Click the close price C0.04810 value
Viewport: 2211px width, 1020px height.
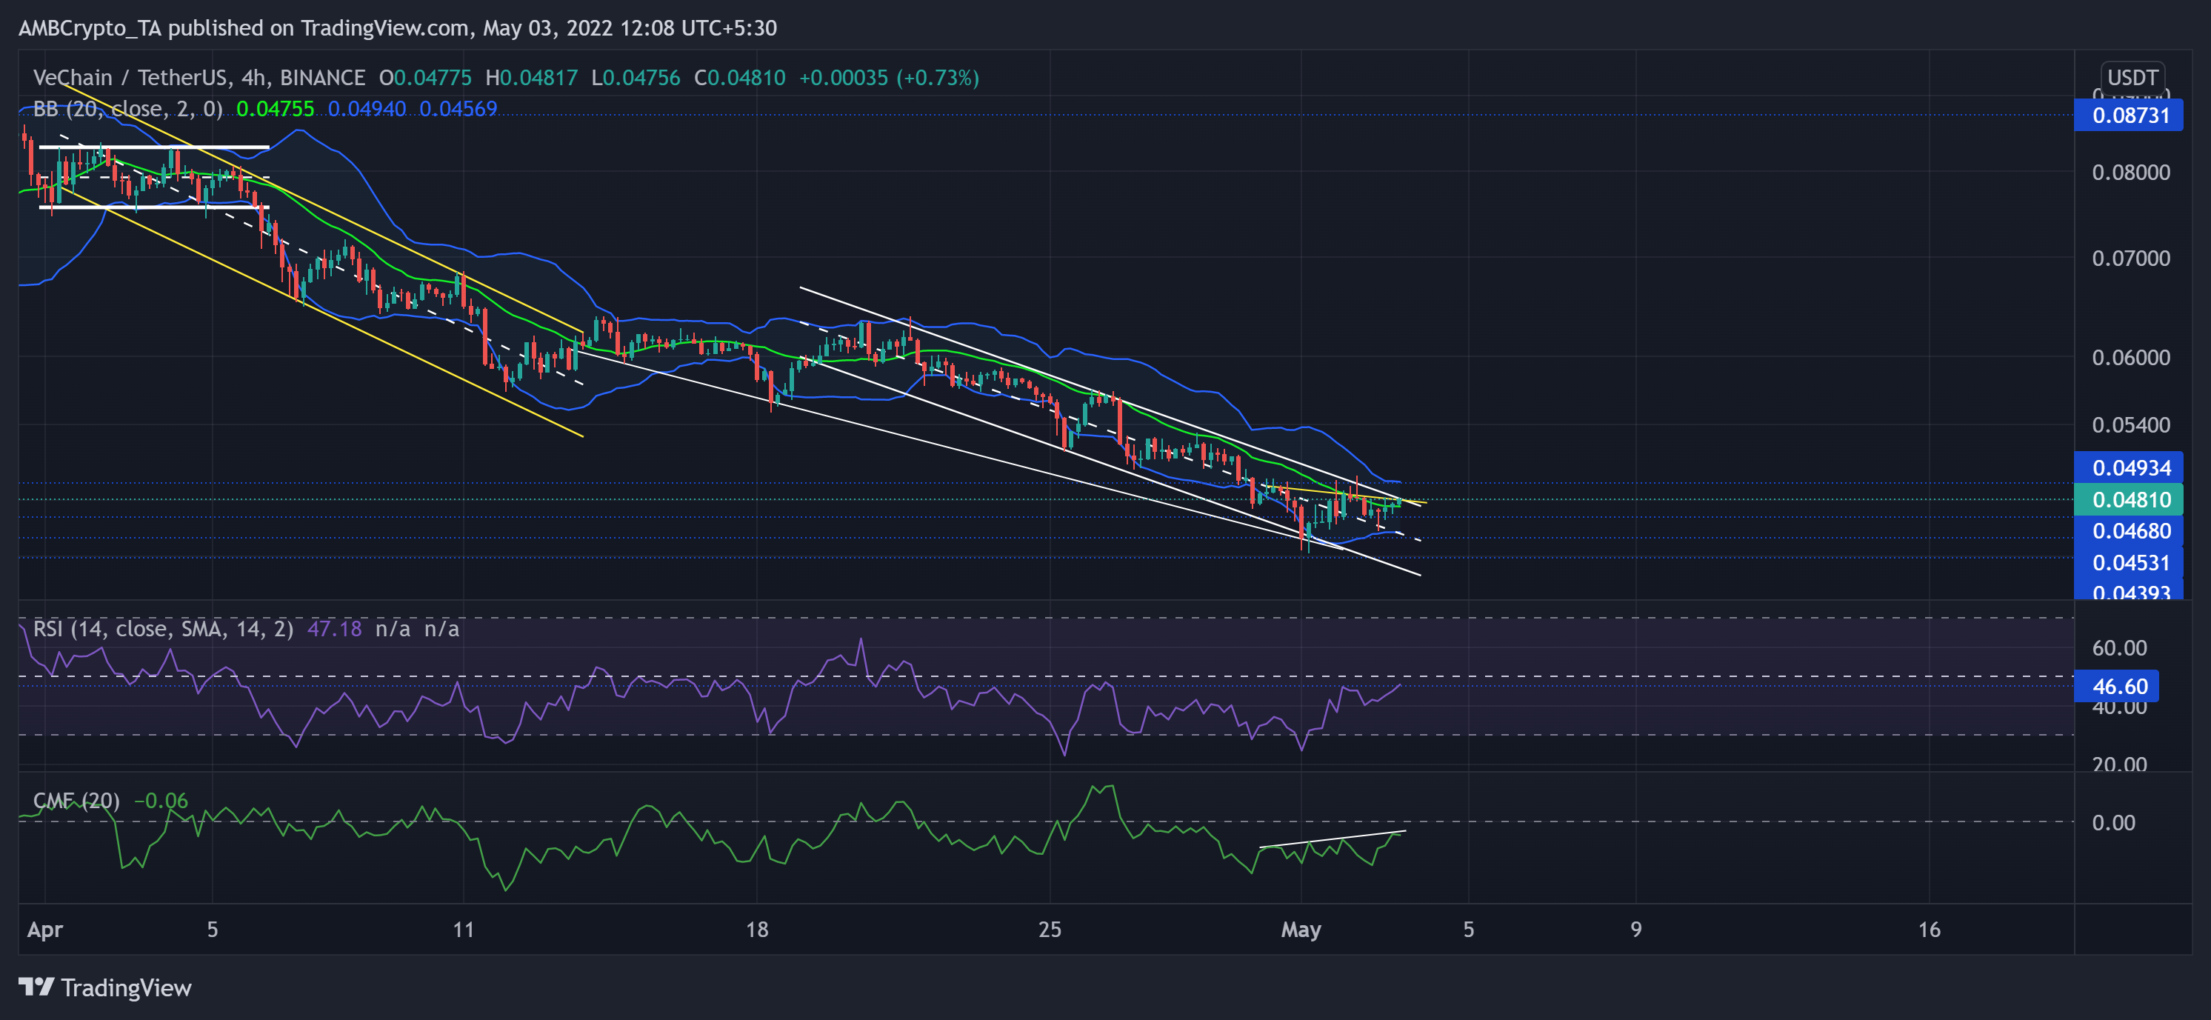click(x=739, y=78)
